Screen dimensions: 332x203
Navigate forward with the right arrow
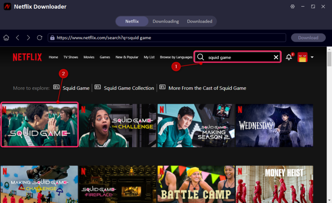28,38
